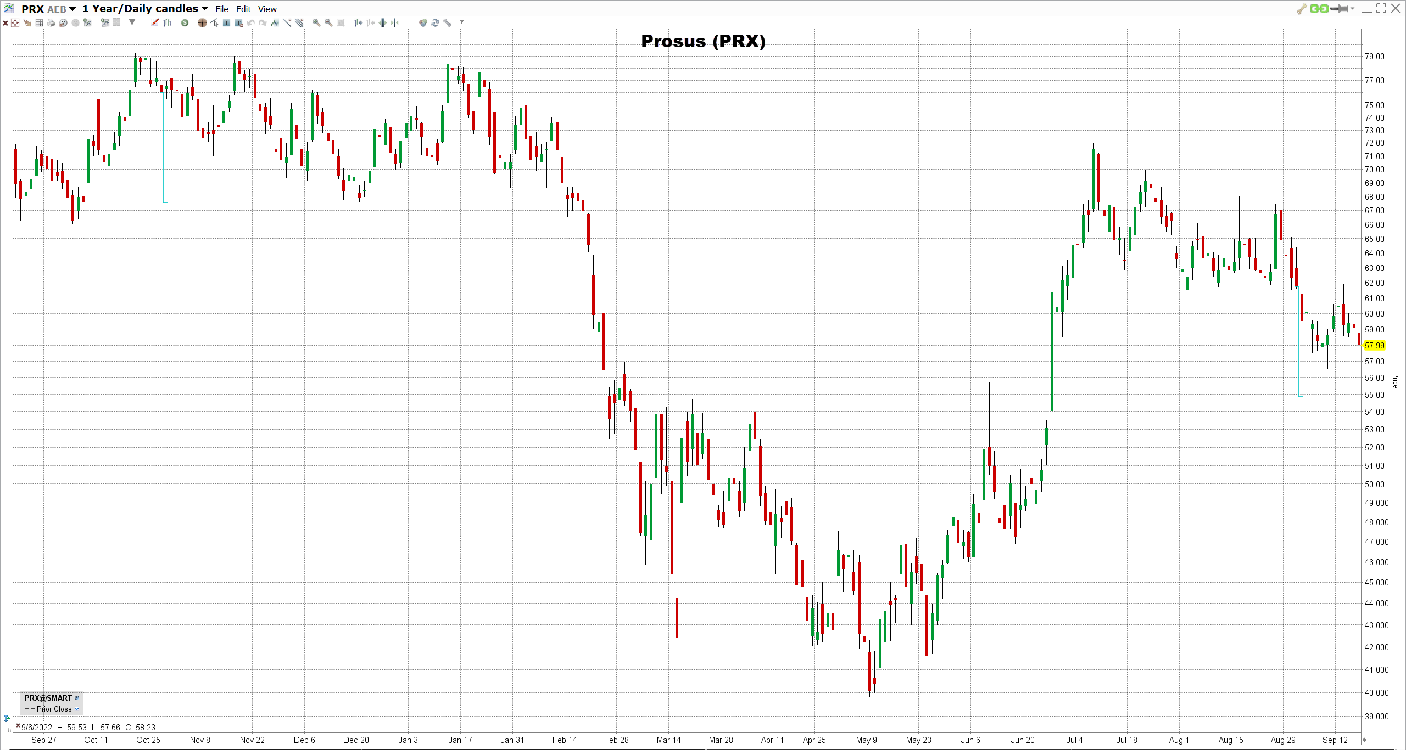Image resolution: width=1406 pixels, height=750 pixels.
Task: Click the Sep 12 date axis label
Action: pyautogui.click(x=1335, y=740)
